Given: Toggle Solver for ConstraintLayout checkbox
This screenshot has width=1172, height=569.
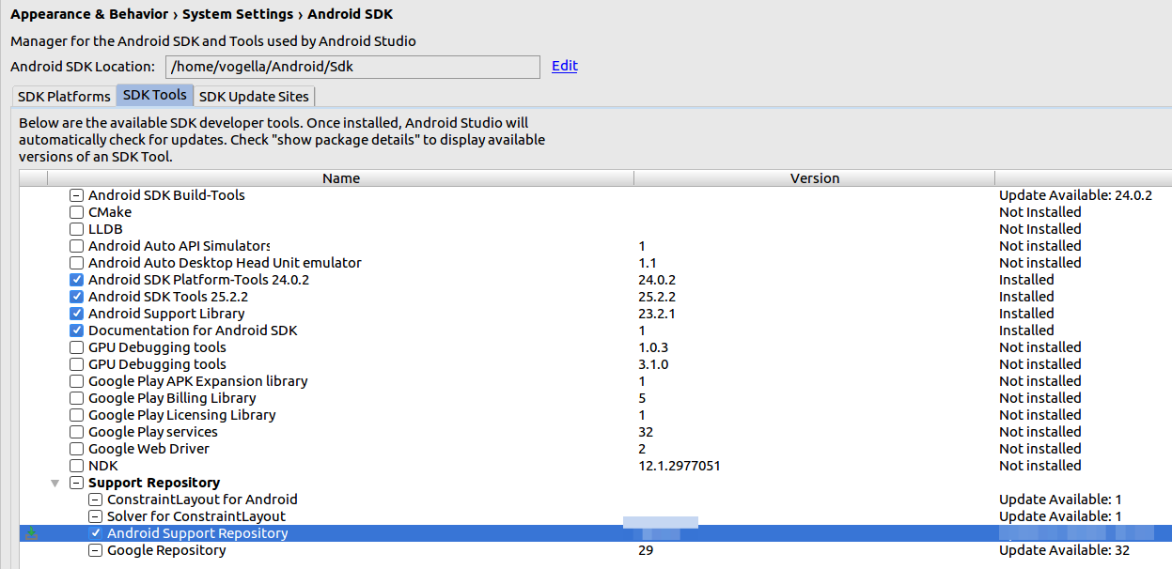Looking at the screenshot, I should click(x=95, y=516).
